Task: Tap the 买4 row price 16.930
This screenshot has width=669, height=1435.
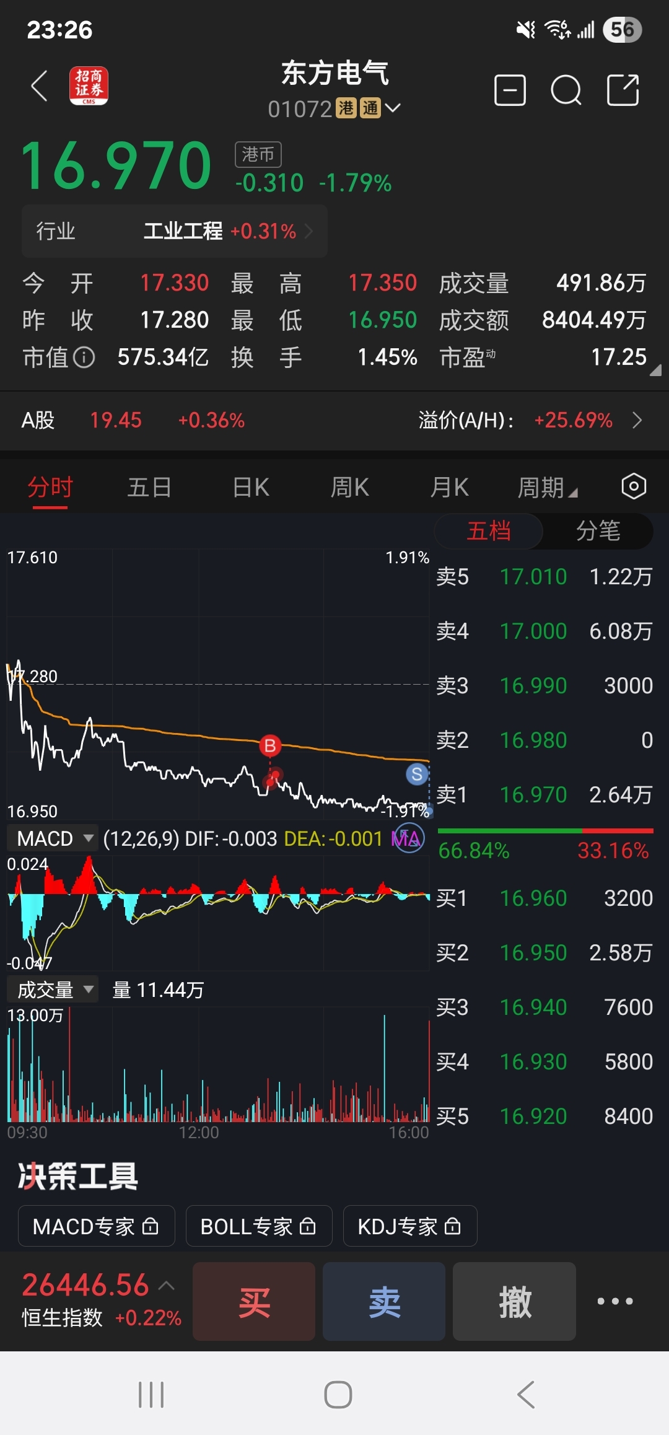Action: click(533, 1062)
